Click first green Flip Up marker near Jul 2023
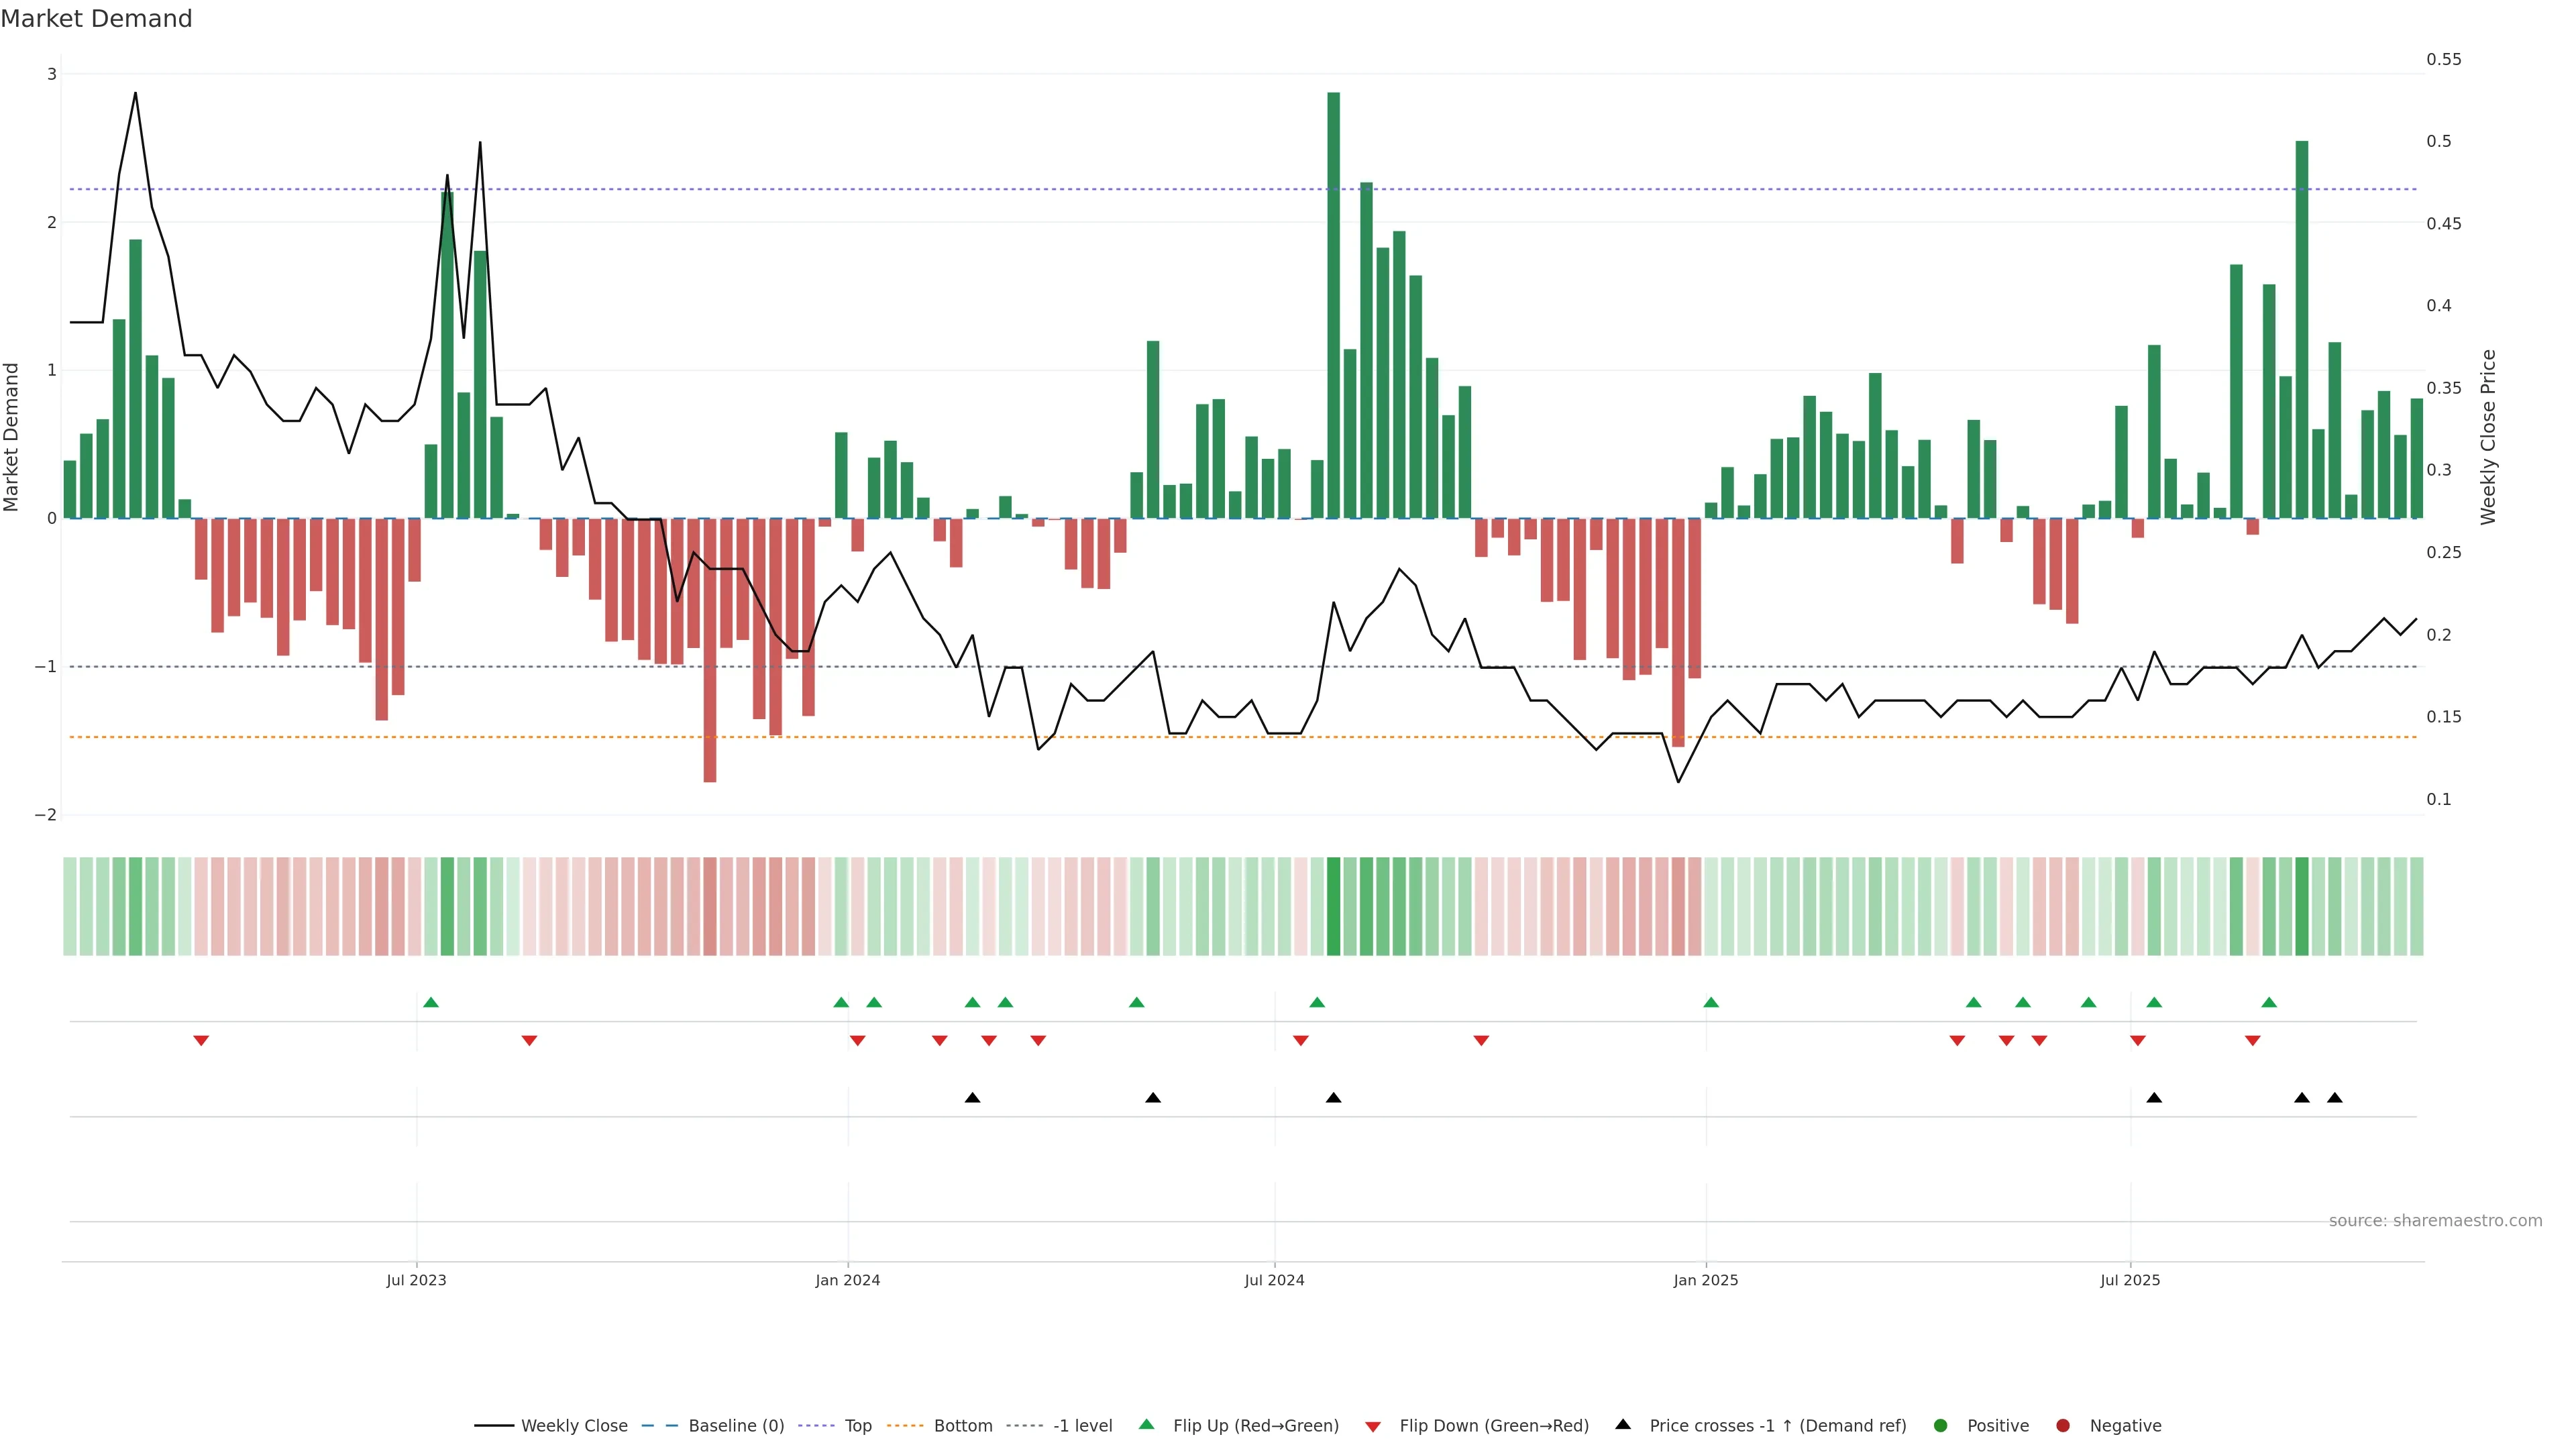The height and width of the screenshot is (1449, 2576). click(x=431, y=1002)
